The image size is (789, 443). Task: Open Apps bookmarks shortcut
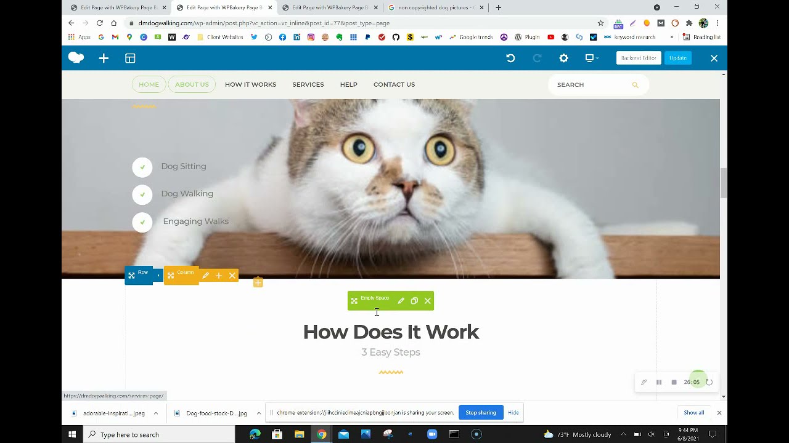click(x=80, y=37)
